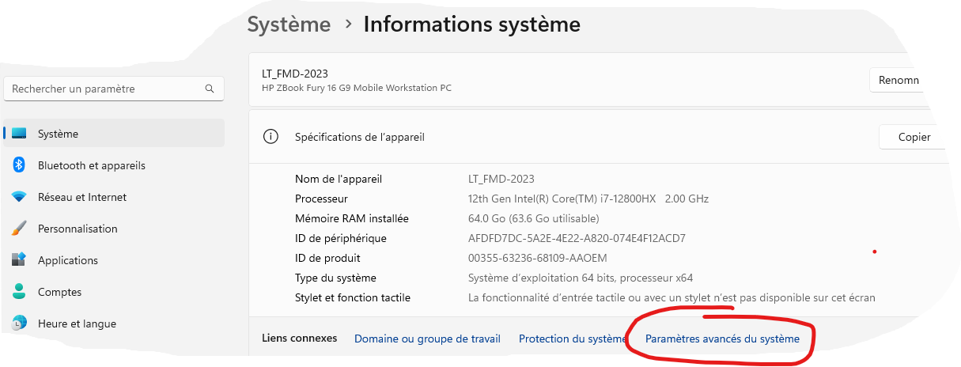This screenshot has height=367, width=961.
Task: Click the Système sidebar icon
Action: 20,134
